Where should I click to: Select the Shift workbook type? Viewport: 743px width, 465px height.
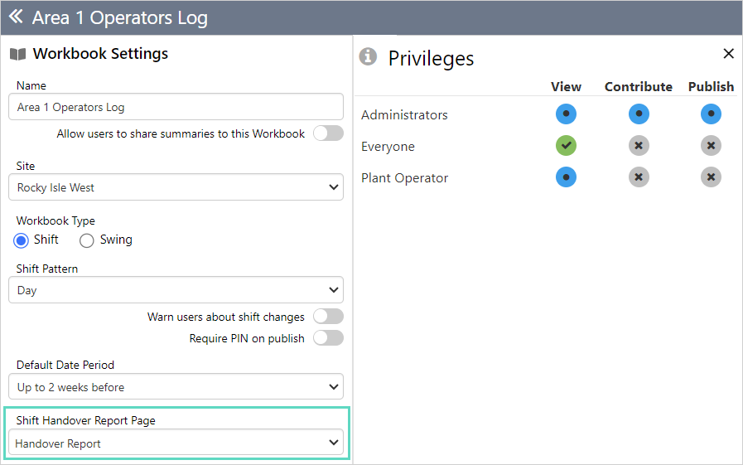coord(22,240)
